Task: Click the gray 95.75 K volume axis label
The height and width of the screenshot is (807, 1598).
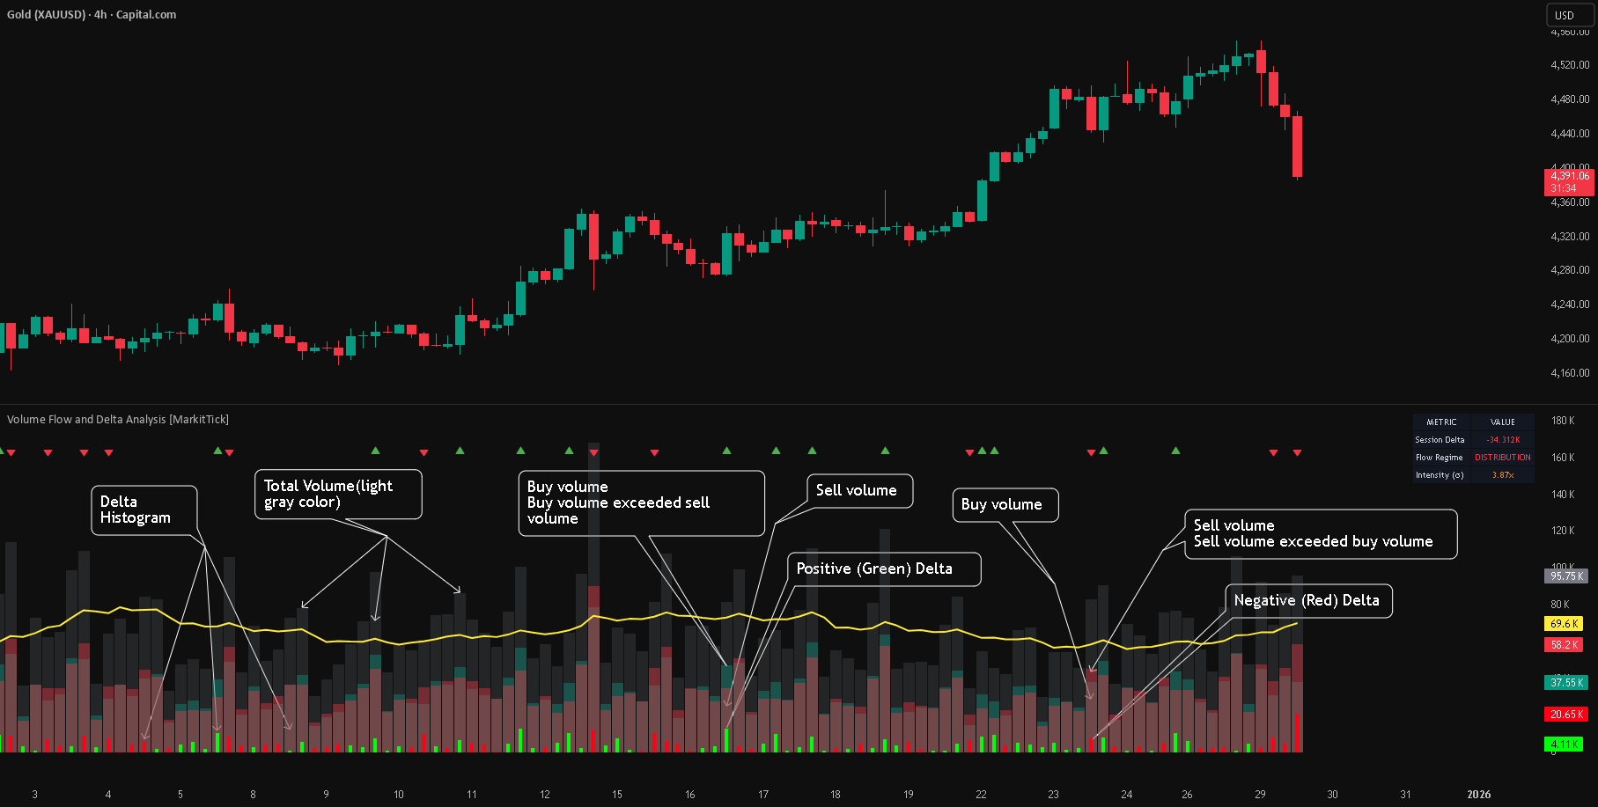Action: coord(1566,576)
